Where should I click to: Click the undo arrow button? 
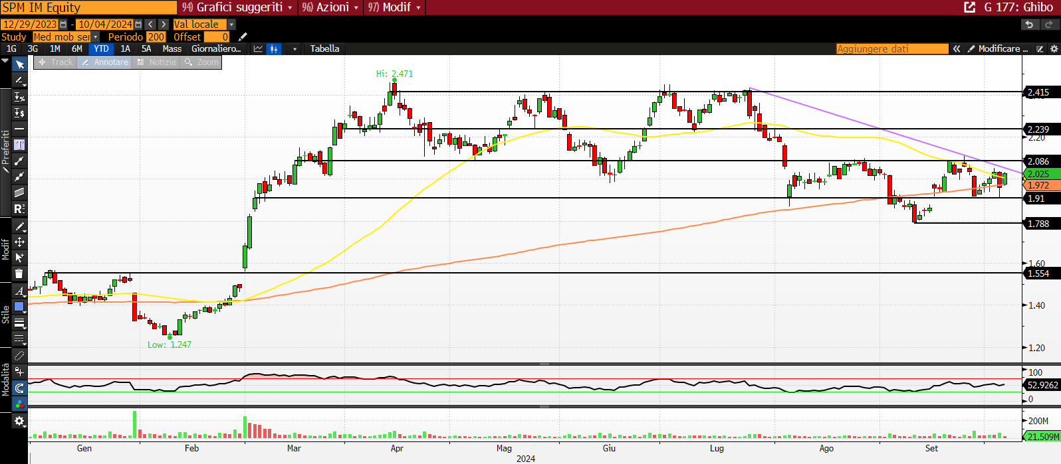click(1029, 25)
